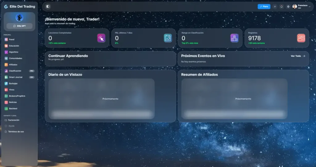Click the P&L últimos 7 días chart icon
316x167 pixels.
point(168,38)
